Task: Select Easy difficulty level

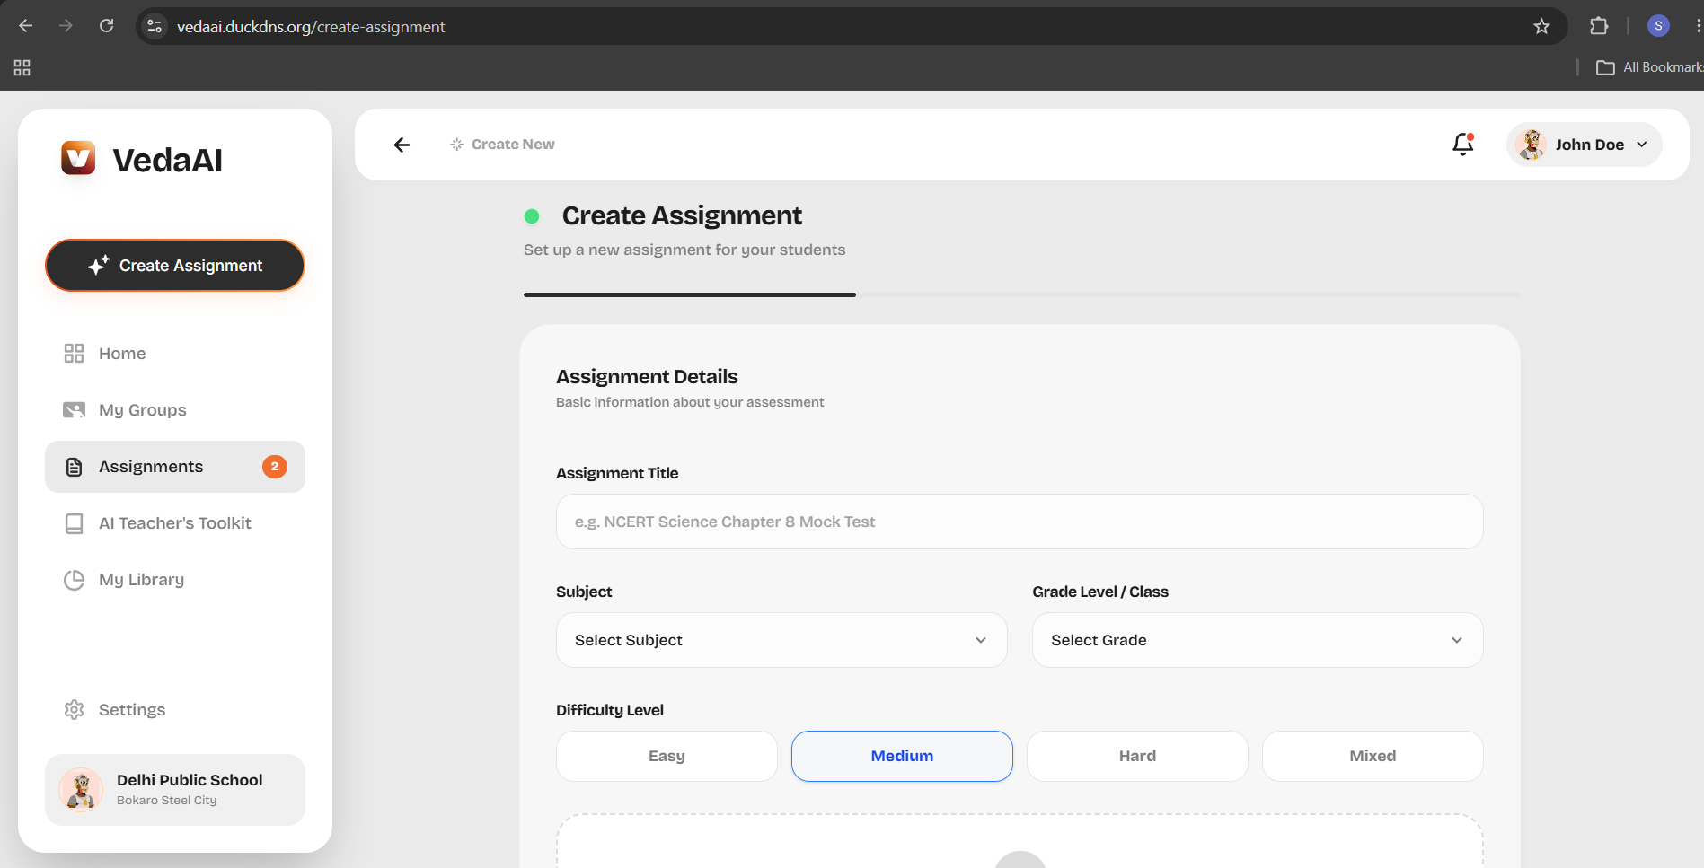Action: tap(667, 756)
